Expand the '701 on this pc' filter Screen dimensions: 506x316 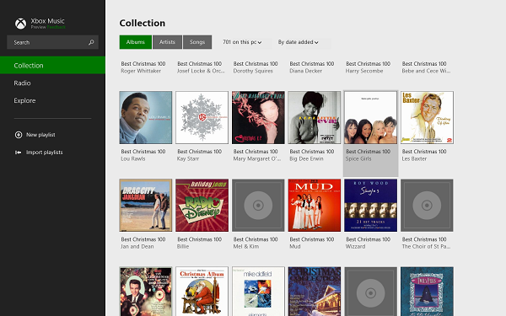point(242,42)
